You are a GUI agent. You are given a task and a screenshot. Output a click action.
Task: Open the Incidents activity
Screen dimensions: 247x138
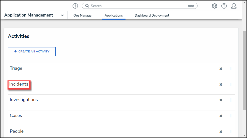coord(19,84)
